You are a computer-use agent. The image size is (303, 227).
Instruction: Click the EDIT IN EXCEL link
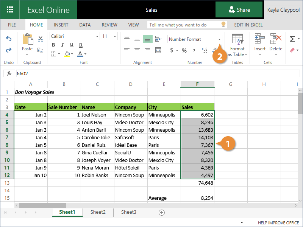coord(248,25)
